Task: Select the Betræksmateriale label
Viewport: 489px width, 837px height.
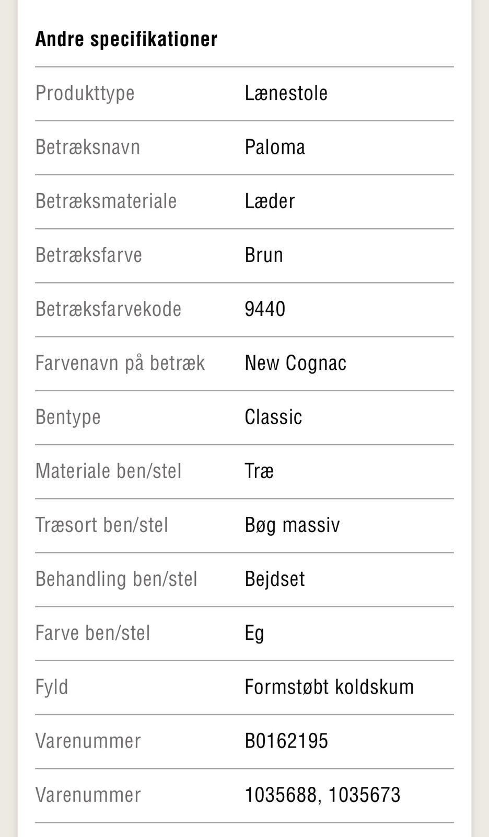Action: tap(106, 201)
